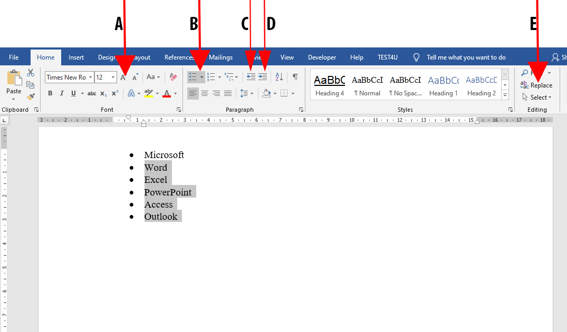
Task: Select the Format Painter brush
Action: pyautogui.click(x=31, y=96)
